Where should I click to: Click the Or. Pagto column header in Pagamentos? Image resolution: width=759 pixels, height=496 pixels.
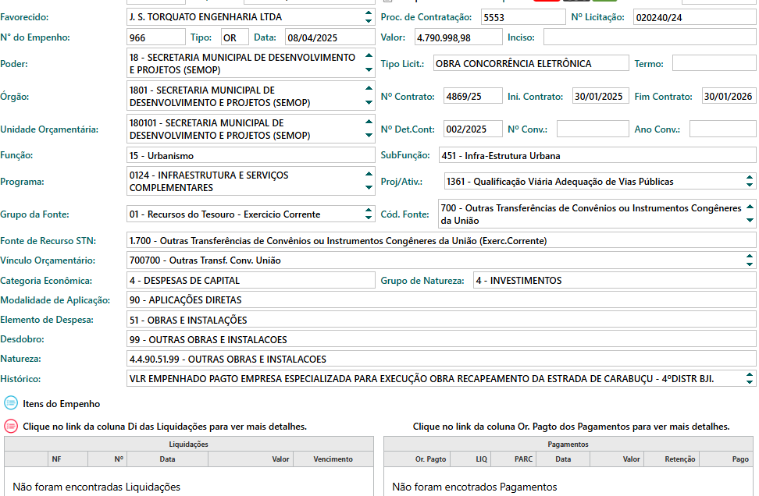[417, 459]
